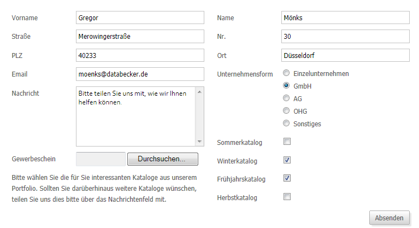Select the Einzelunternehmen radio button

click(286, 73)
